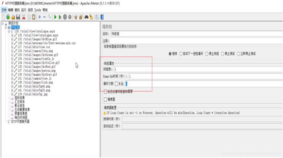The height and width of the screenshot is (158, 283).
Task: Start the test with green play icon
Action: [55, 17]
